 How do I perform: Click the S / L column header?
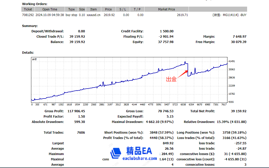coord(123,9)
